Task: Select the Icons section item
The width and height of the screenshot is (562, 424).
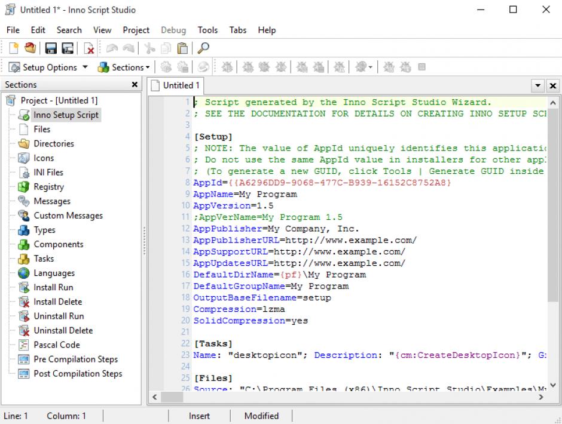Action: [x=44, y=158]
